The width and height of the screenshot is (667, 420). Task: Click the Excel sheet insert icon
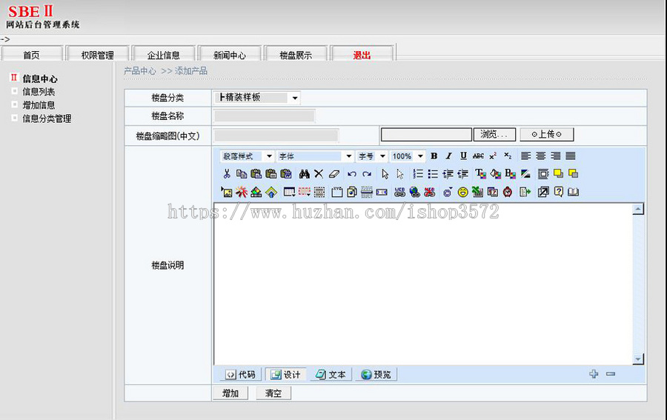(x=478, y=192)
